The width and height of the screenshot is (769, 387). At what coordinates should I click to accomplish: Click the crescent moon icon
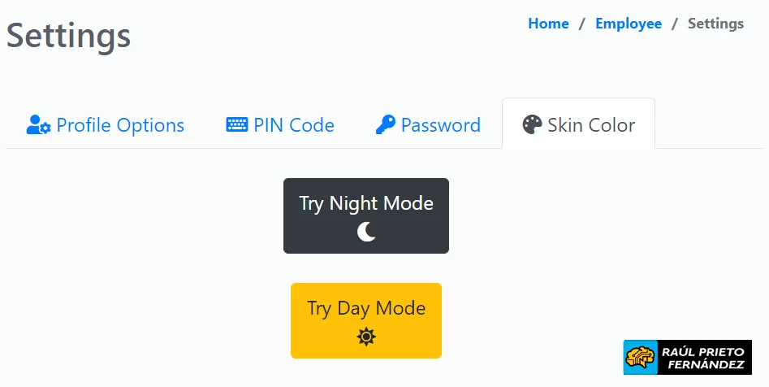click(x=366, y=232)
